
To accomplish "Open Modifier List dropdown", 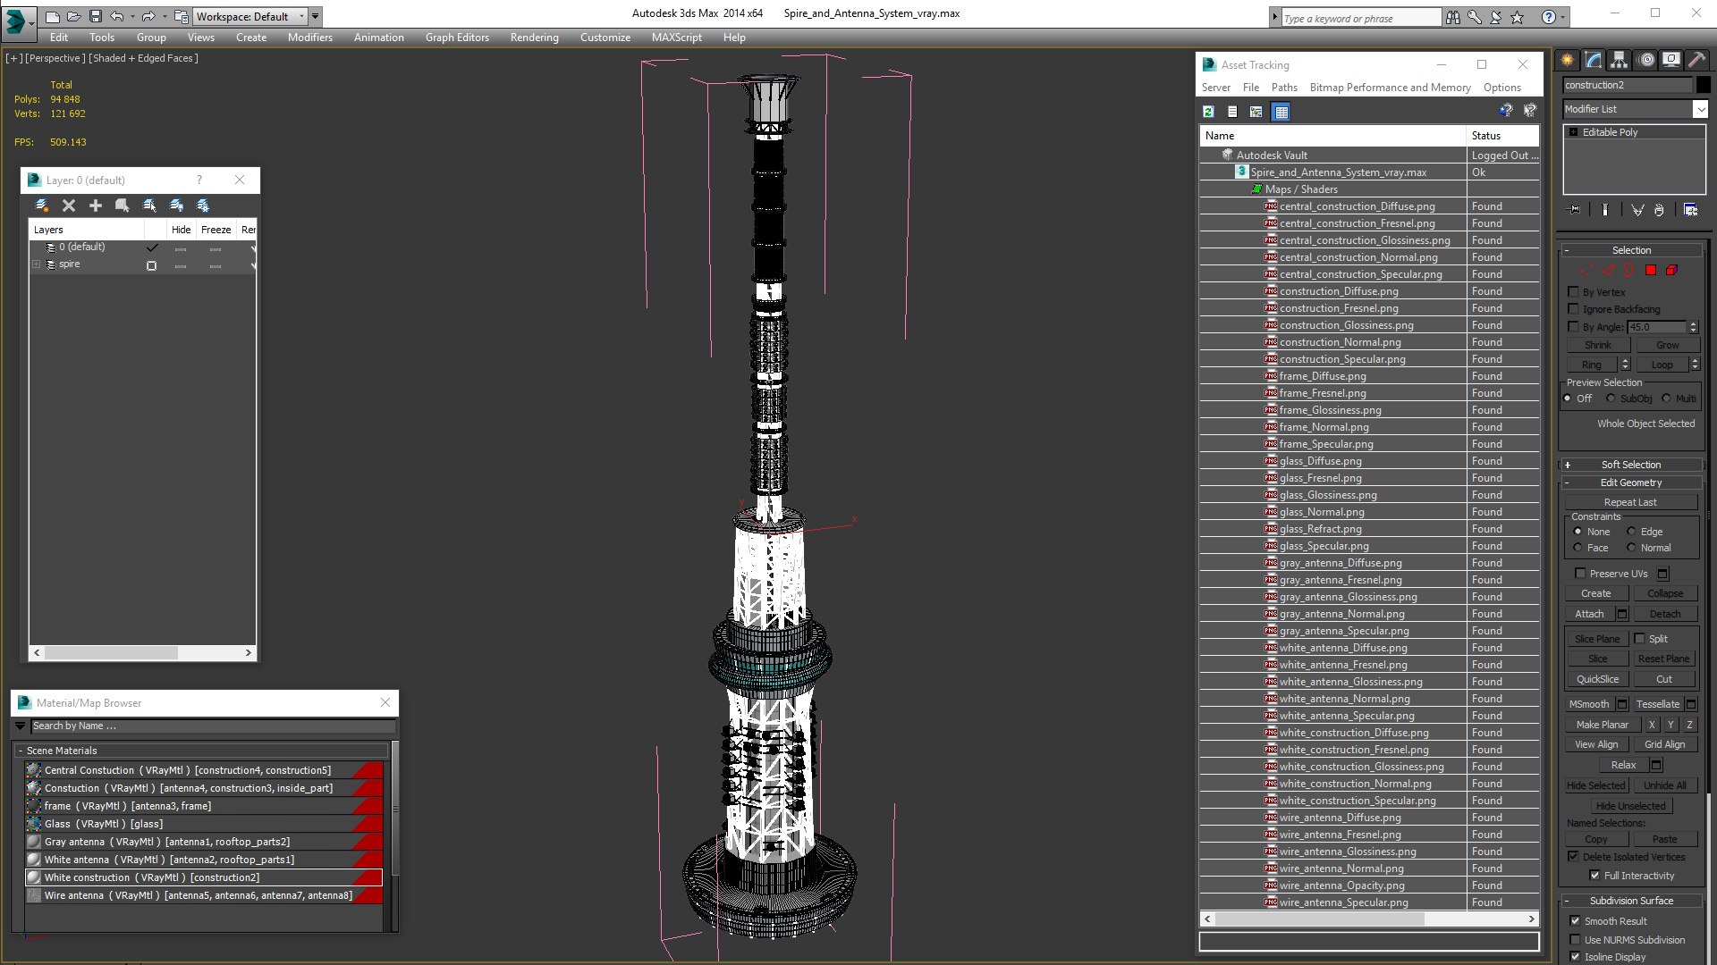I will [1700, 109].
